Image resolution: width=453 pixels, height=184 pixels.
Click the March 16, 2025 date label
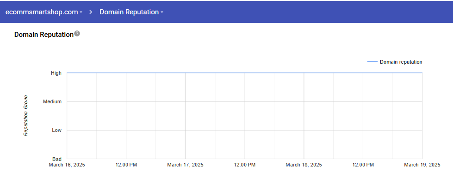click(67, 165)
